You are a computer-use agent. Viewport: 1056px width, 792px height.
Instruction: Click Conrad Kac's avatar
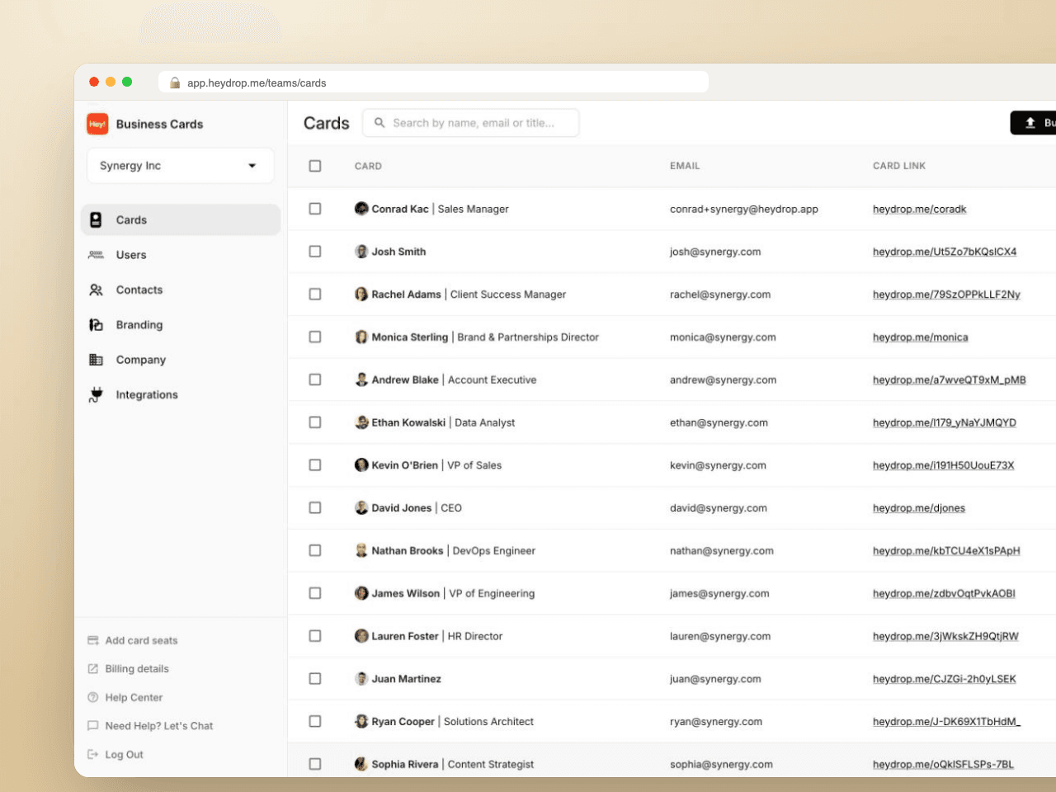[361, 209]
